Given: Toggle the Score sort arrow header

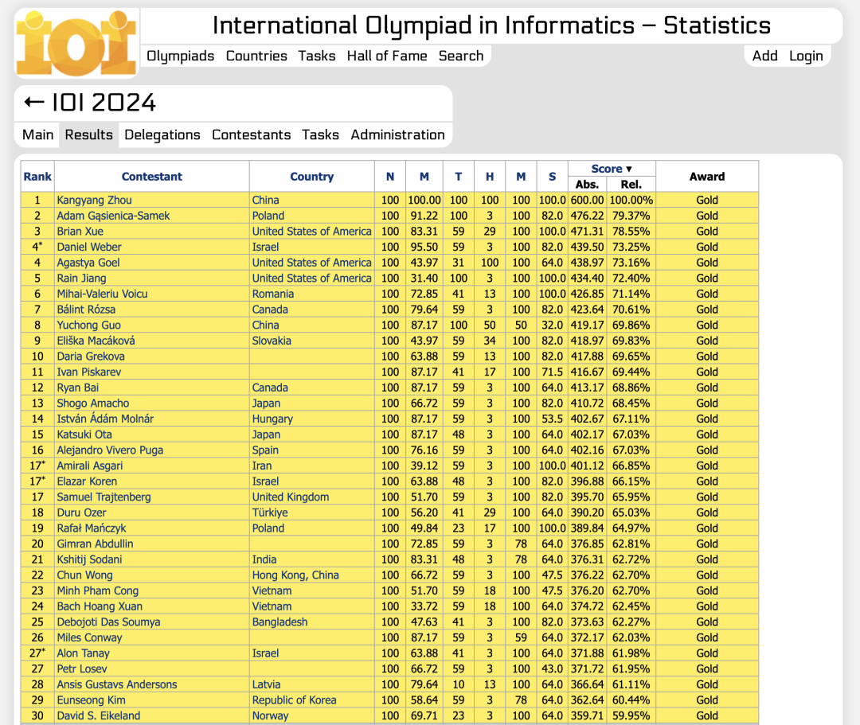Looking at the screenshot, I should [612, 169].
